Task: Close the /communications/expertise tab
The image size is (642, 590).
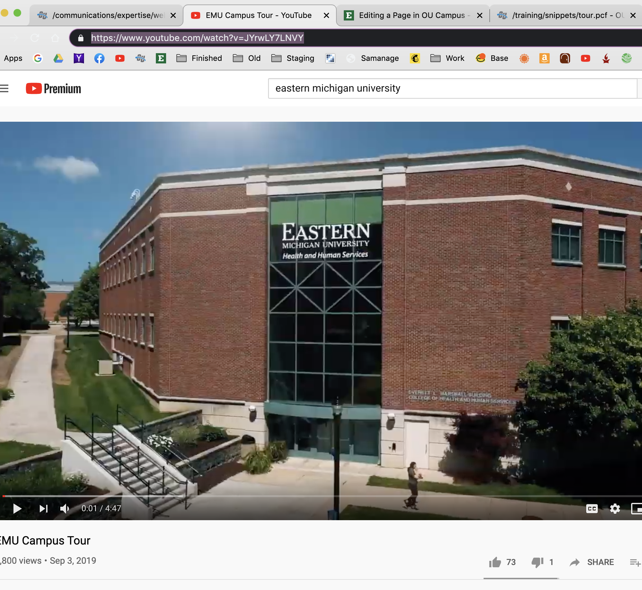Action: [x=173, y=15]
